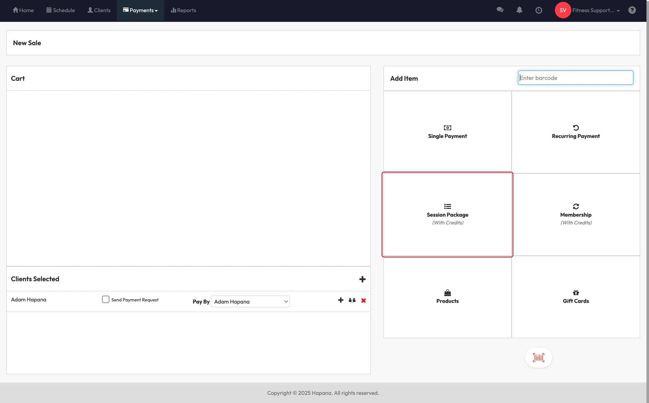Expand the Payments menu
Image resolution: width=649 pixels, height=403 pixels.
140,10
